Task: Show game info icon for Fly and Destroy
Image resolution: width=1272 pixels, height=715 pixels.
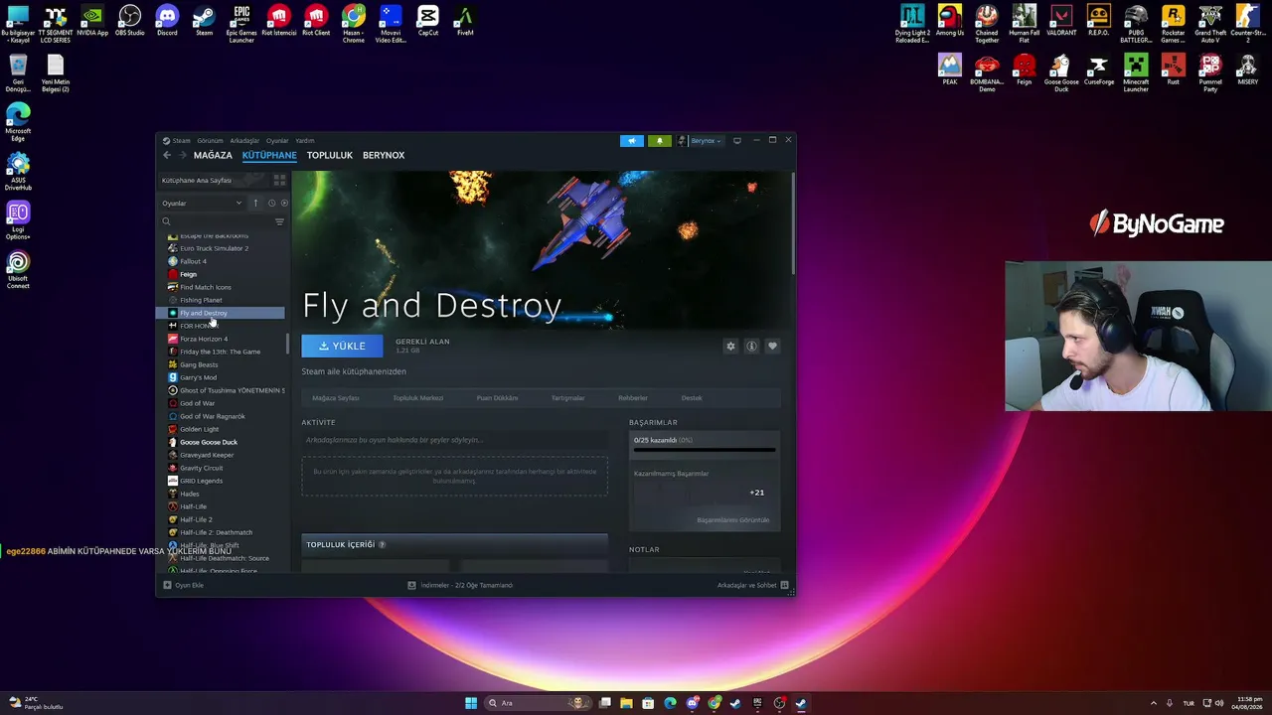Action: point(751,346)
